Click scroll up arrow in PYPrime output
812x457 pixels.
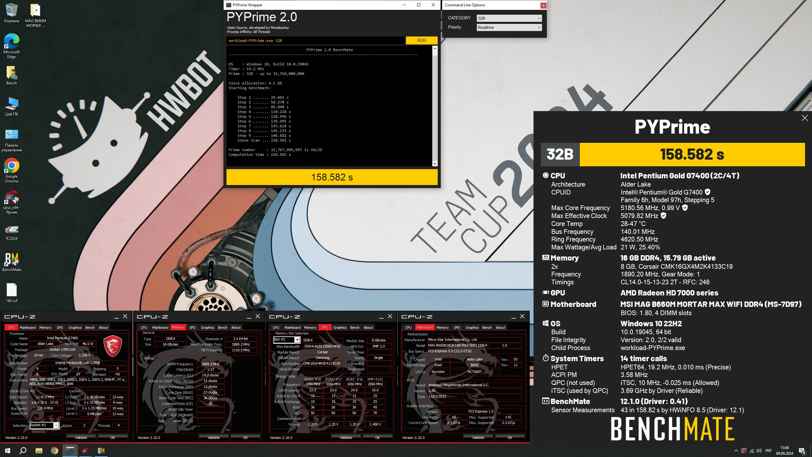click(x=435, y=49)
